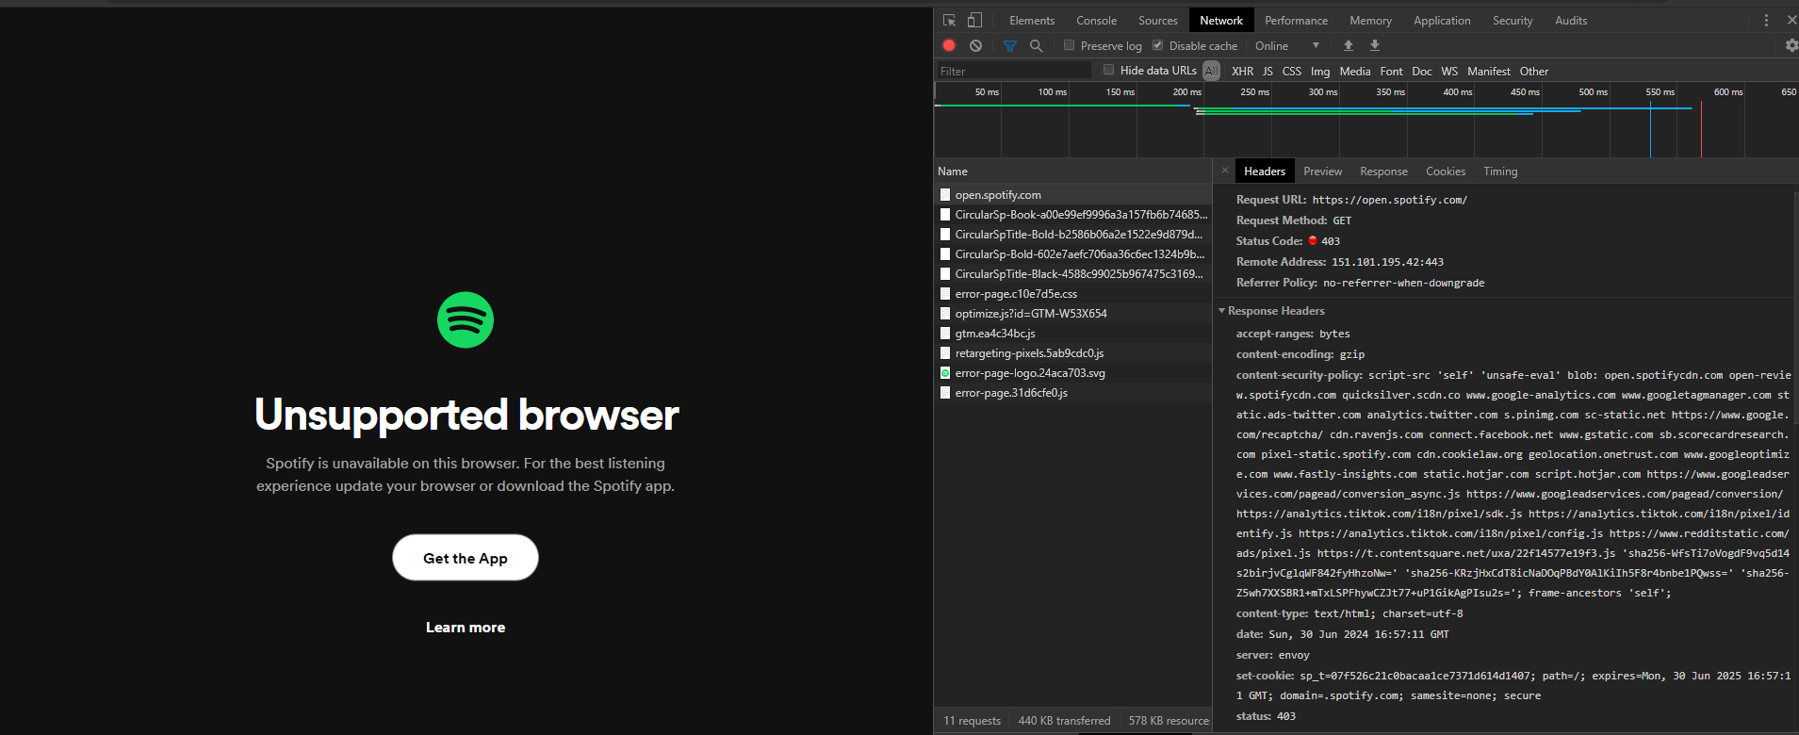This screenshot has width=1799, height=735.
Task: Focus the network Filter input field
Action: point(1013,71)
